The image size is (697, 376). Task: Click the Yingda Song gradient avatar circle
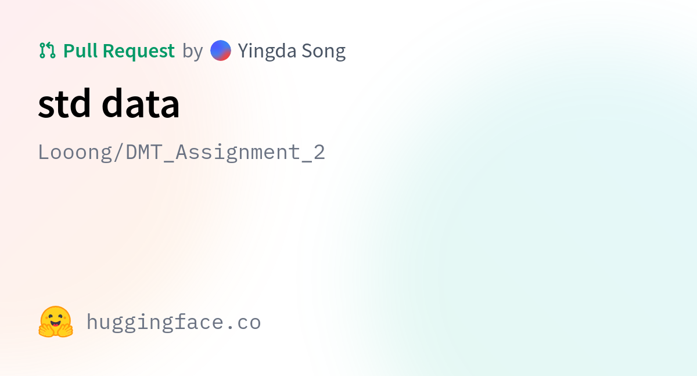pyautogui.click(x=221, y=51)
